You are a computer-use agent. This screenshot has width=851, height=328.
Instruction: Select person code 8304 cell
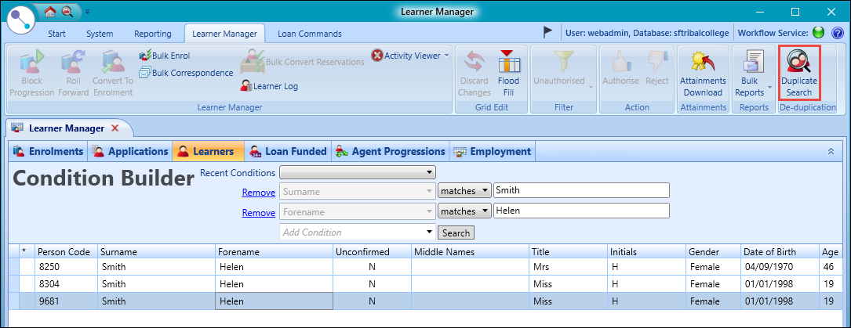click(66, 283)
